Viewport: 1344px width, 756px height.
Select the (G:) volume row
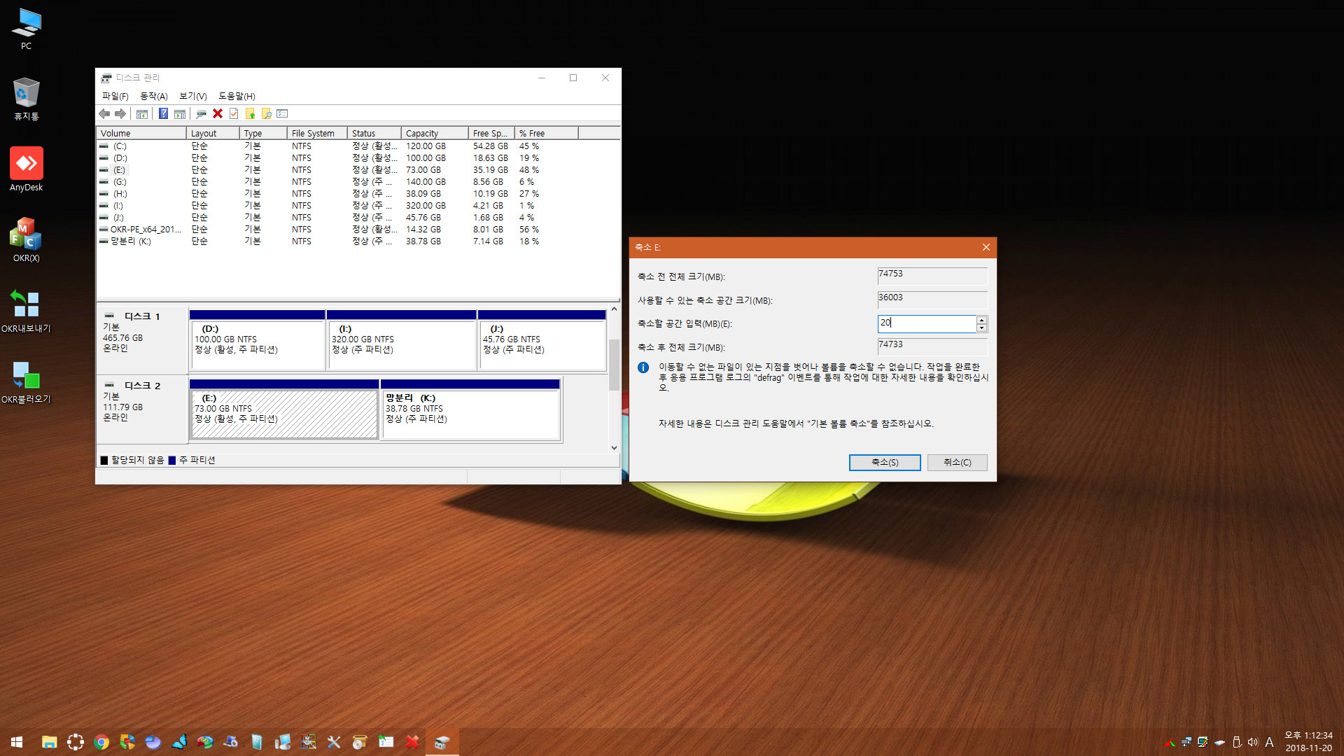point(358,182)
